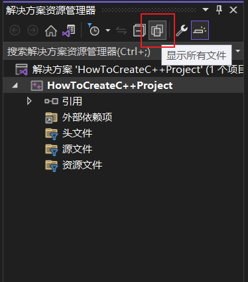The image size is (248, 282).
Task: Toggle auto-hide pin for the panel
Action: click(x=219, y=10)
